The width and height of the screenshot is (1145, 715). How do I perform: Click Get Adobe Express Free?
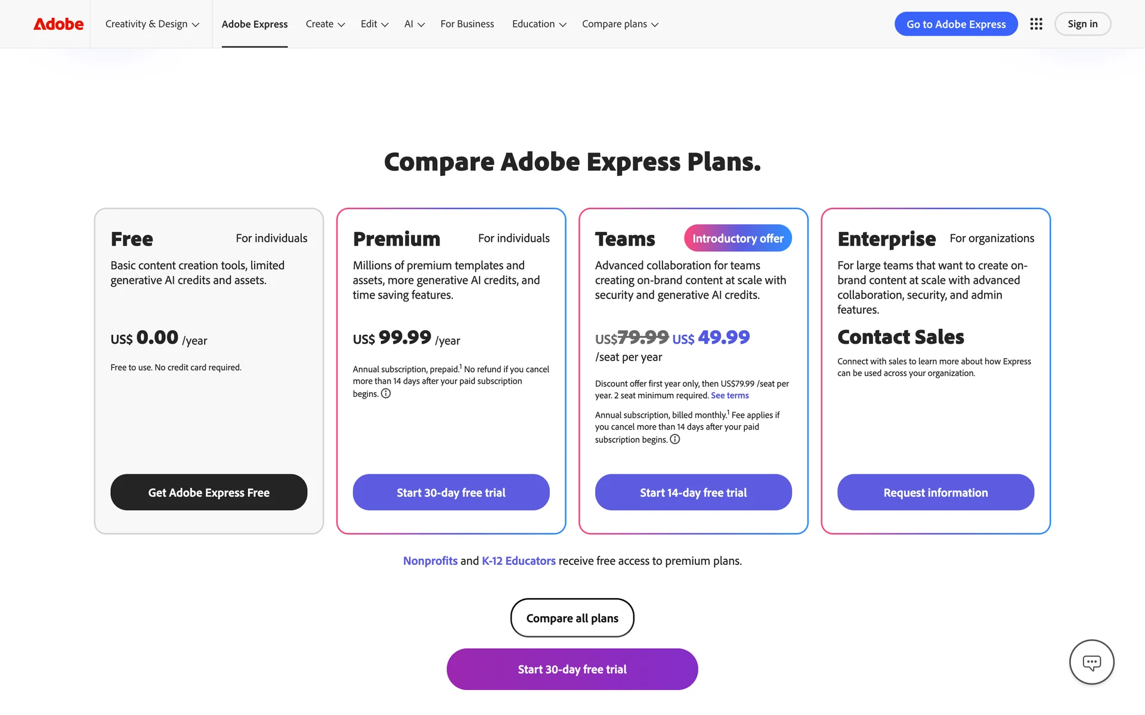click(x=209, y=492)
